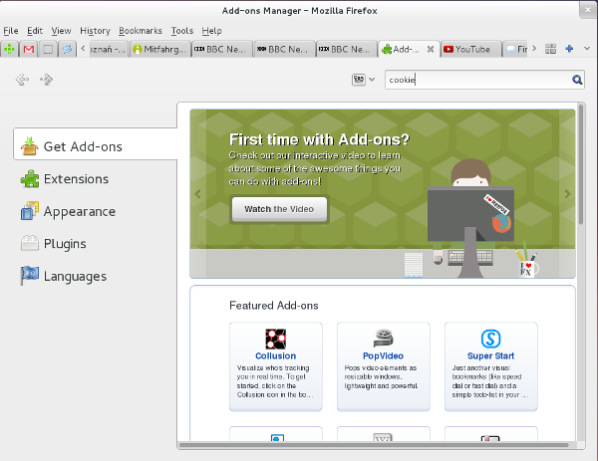This screenshot has width=598, height=461.
Task: Select the Languages category
Action: [96, 276]
